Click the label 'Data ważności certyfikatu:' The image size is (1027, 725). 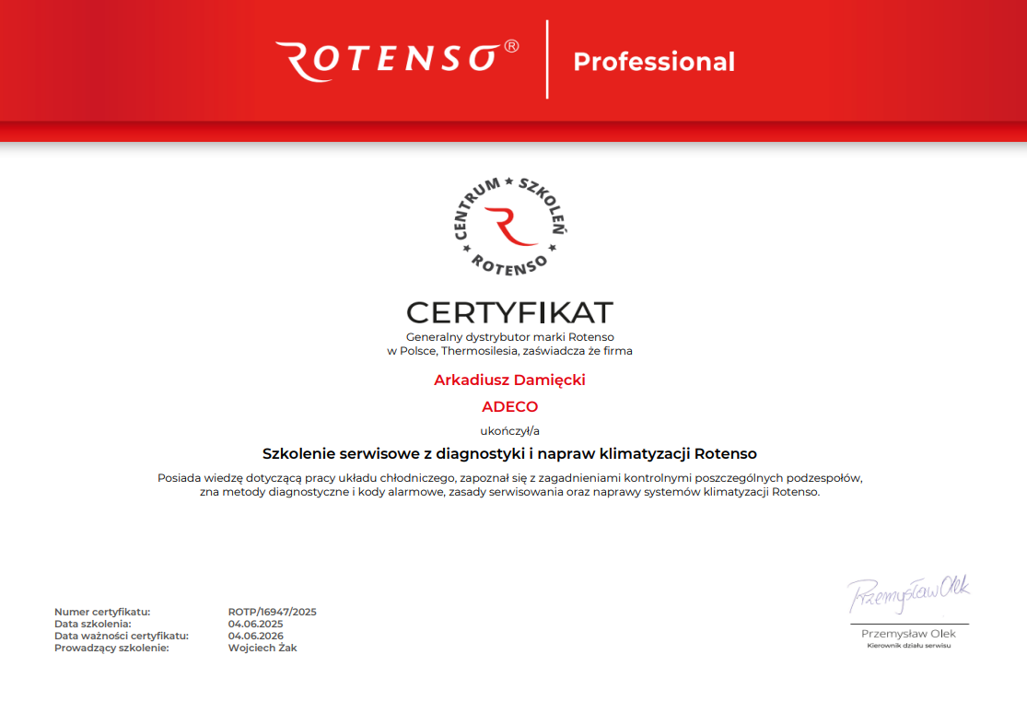[122, 636]
